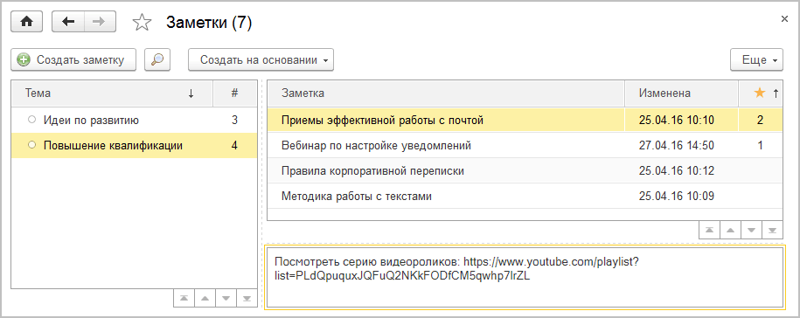This screenshot has height=318, width=800.
Task: Sort by Изменена column header
Action: (682, 93)
